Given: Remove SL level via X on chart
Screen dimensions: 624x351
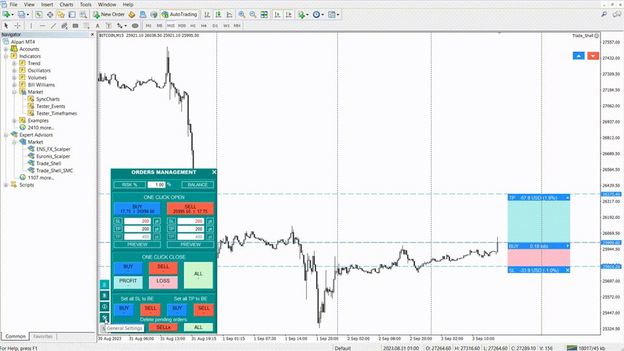Looking at the screenshot, I should click(x=567, y=270).
